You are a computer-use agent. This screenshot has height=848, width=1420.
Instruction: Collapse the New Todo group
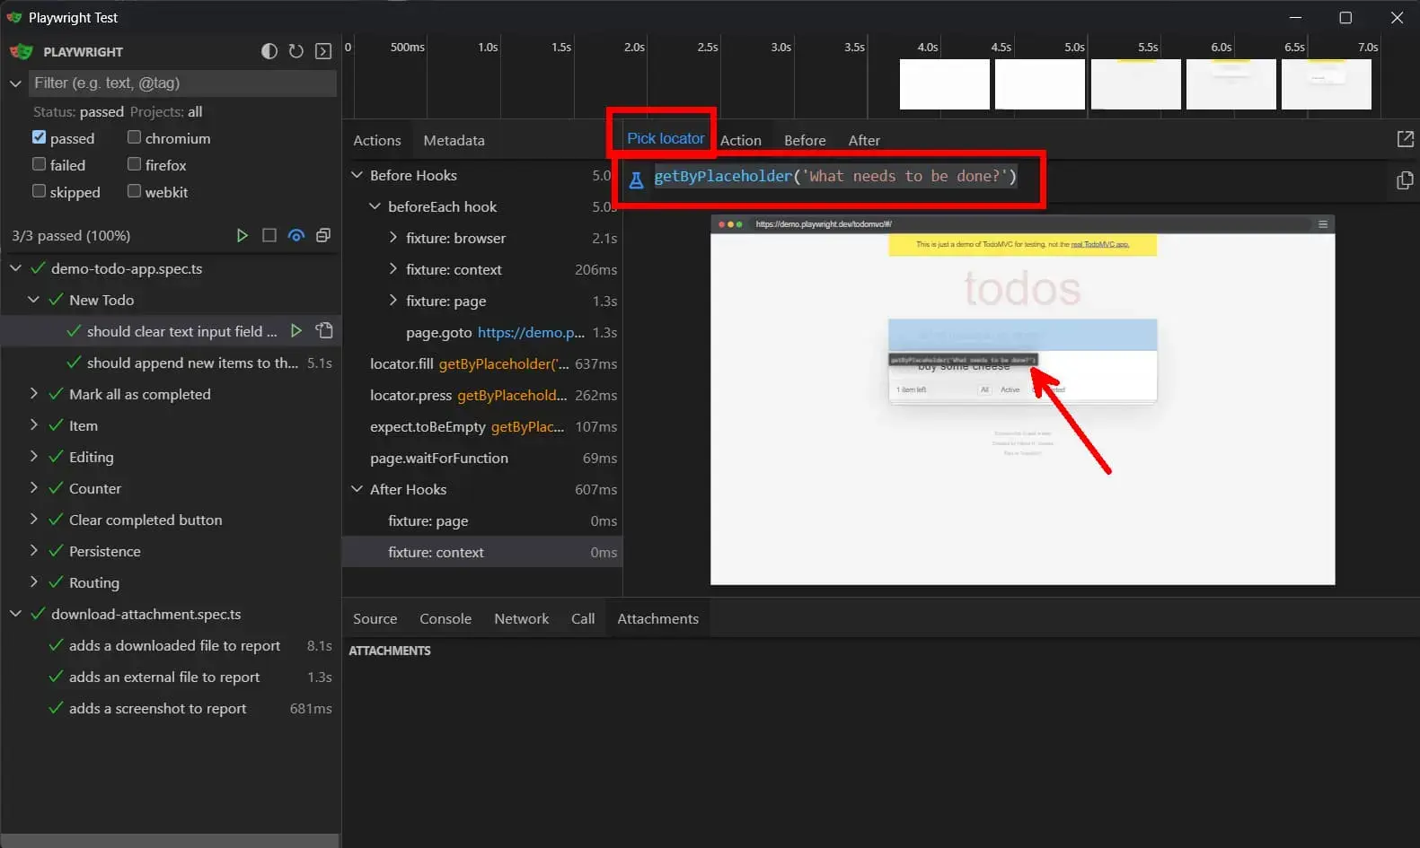coord(33,300)
